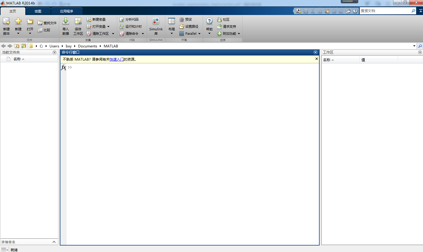Screen dimensions: 423x252
Task: Click 分析代码 (Analyze Code)
Action: click(129, 19)
